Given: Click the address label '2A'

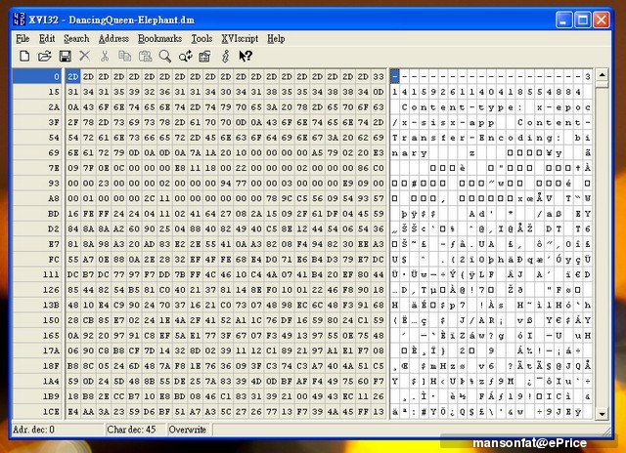Looking at the screenshot, I should [54, 107].
